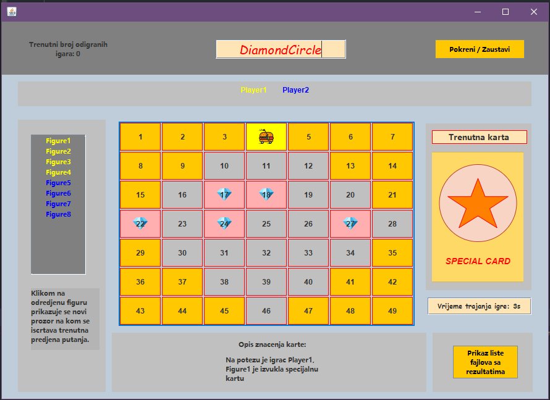
Task: Click the Java app icon in title bar
Action: (12, 12)
